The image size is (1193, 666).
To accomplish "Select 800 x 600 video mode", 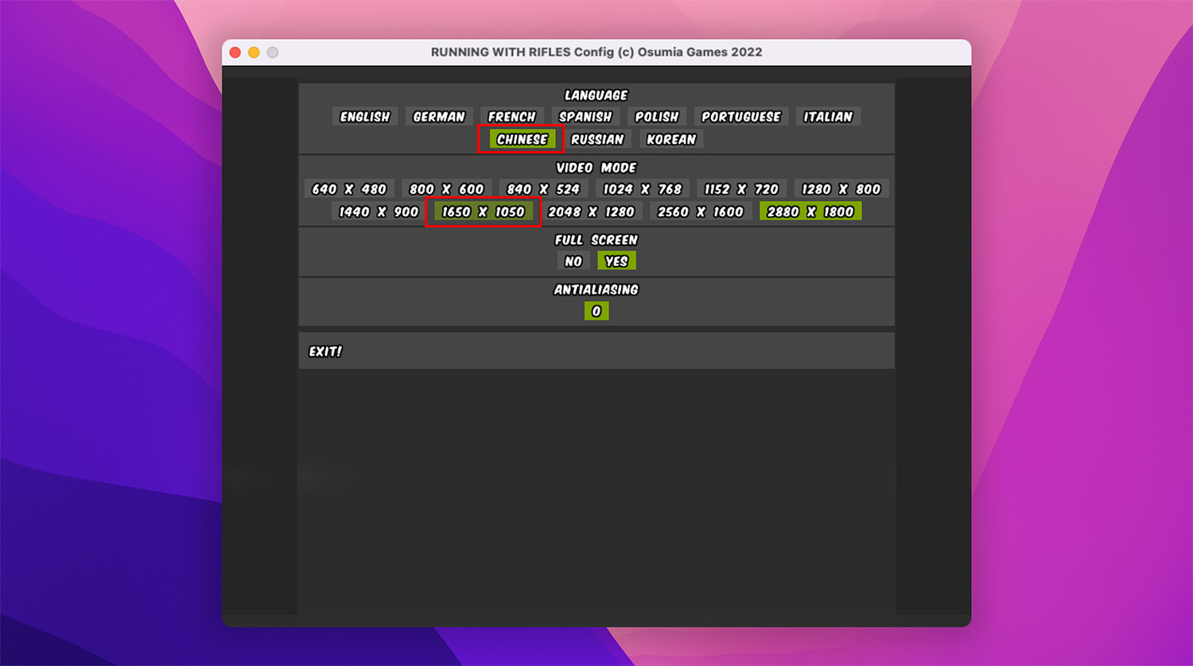I will click(x=447, y=189).
